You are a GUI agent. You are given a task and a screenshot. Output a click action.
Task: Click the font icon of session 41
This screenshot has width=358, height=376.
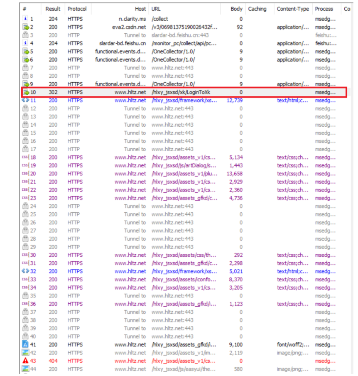coord(25,344)
